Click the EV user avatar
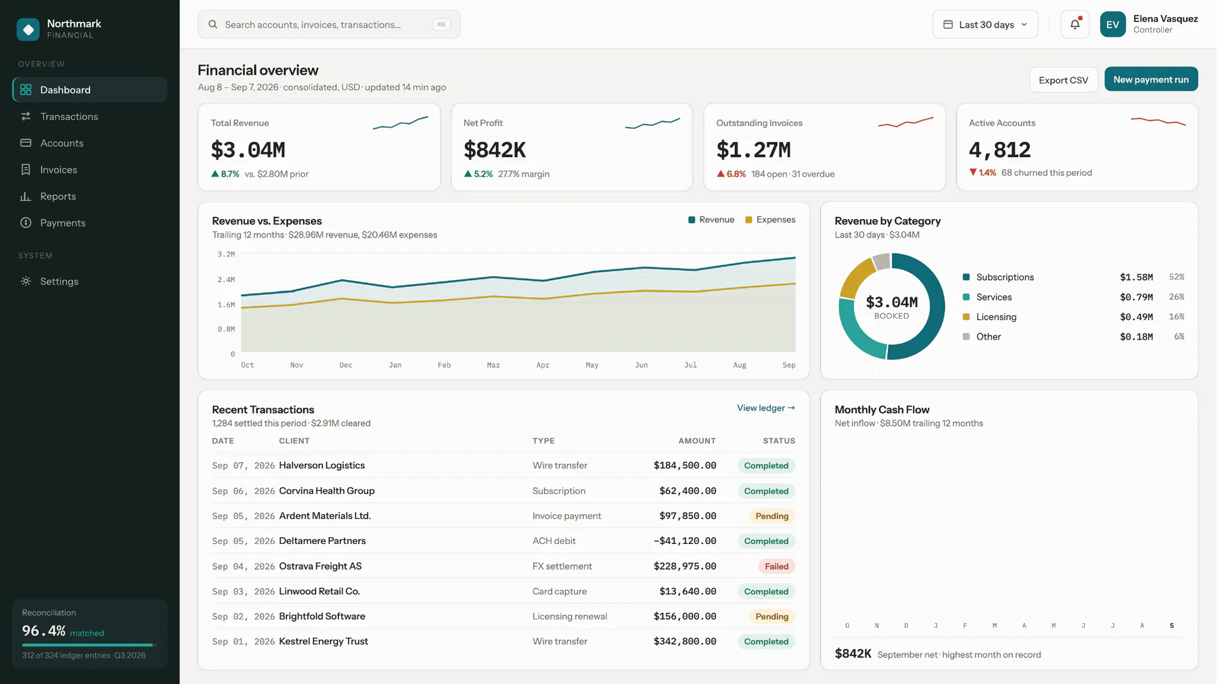The height and width of the screenshot is (684, 1218). (x=1112, y=24)
